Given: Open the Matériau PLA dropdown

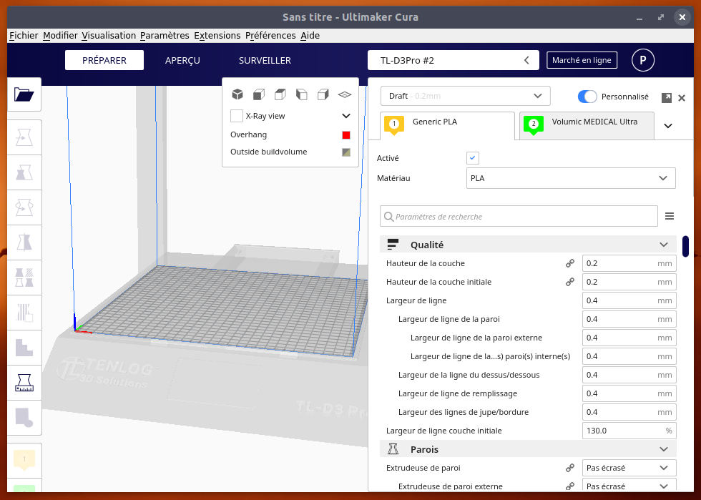Looking at the screenshot, I should coord(571,178).
